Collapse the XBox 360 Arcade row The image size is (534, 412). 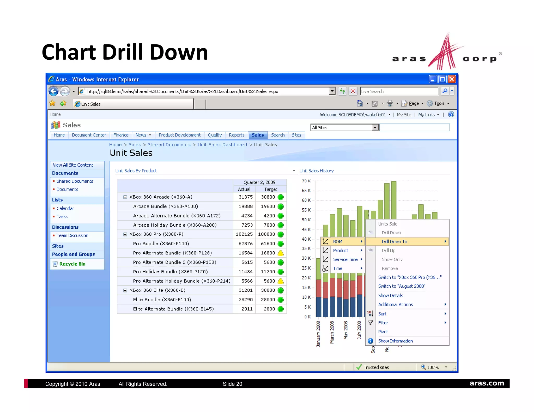(125, 197)
